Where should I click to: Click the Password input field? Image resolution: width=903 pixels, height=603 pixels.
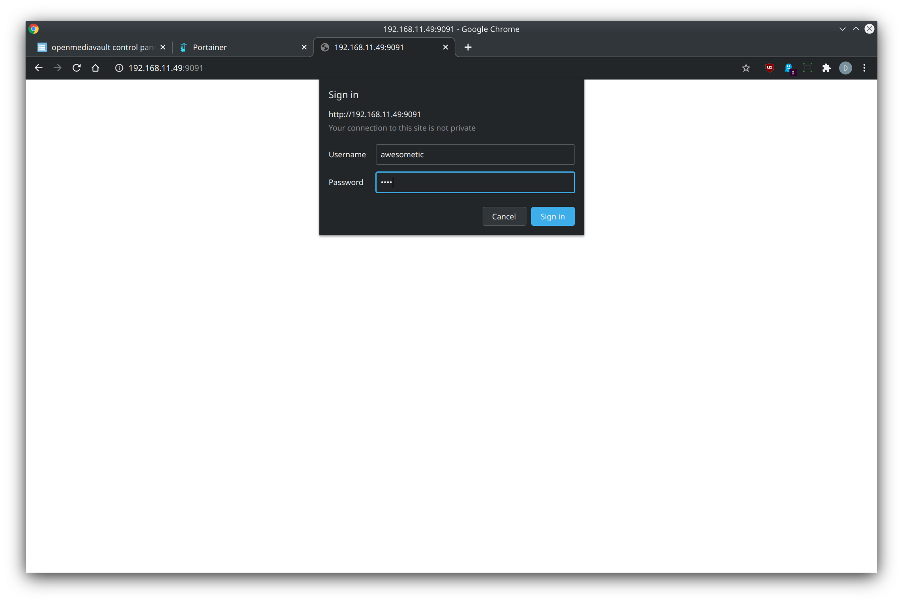point(475,182)
